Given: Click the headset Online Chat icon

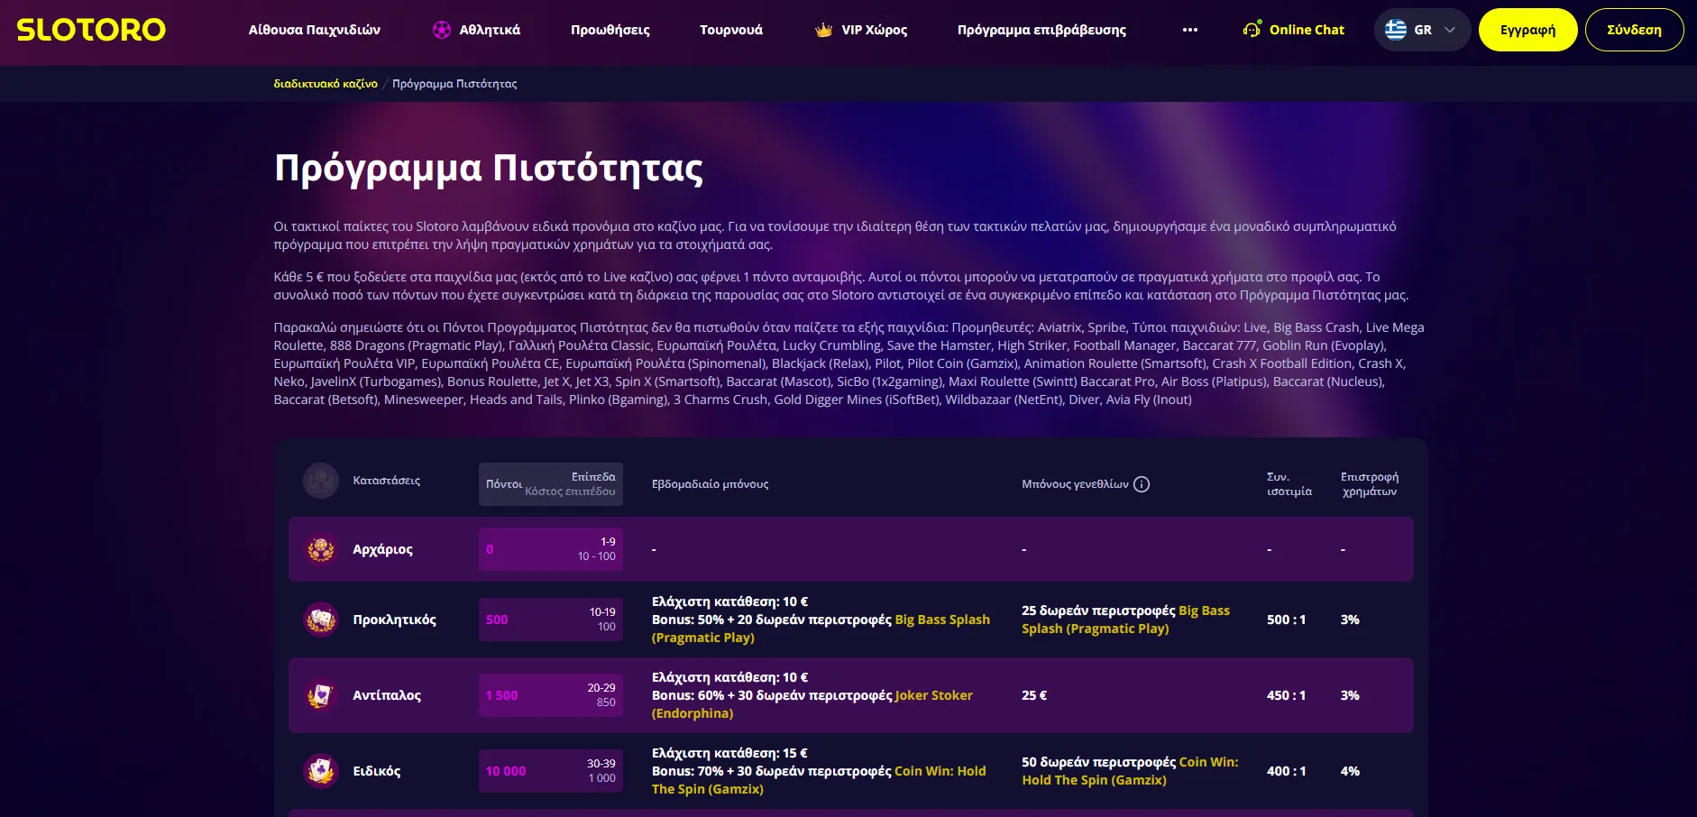Looking at the screenshot, I should pos(1252,30).
